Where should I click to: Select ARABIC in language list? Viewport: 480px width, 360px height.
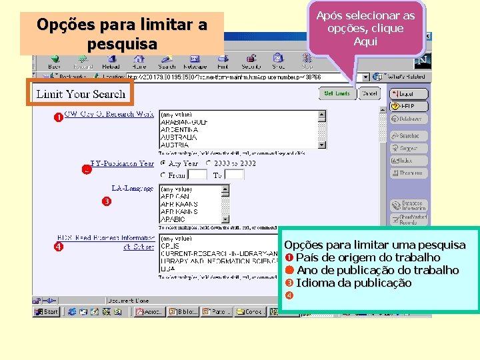click(173, 219)
